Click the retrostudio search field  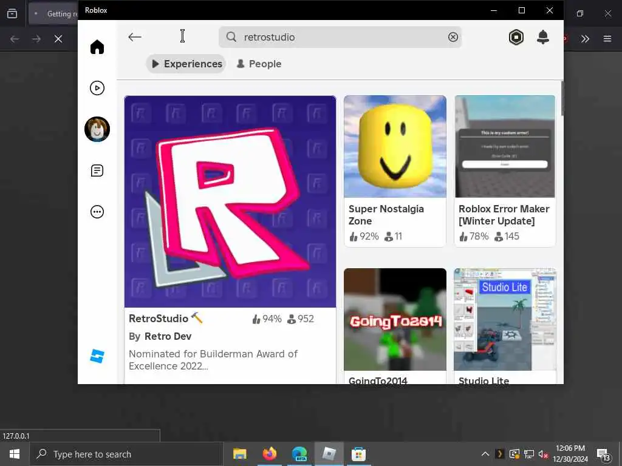click(340, 37)
